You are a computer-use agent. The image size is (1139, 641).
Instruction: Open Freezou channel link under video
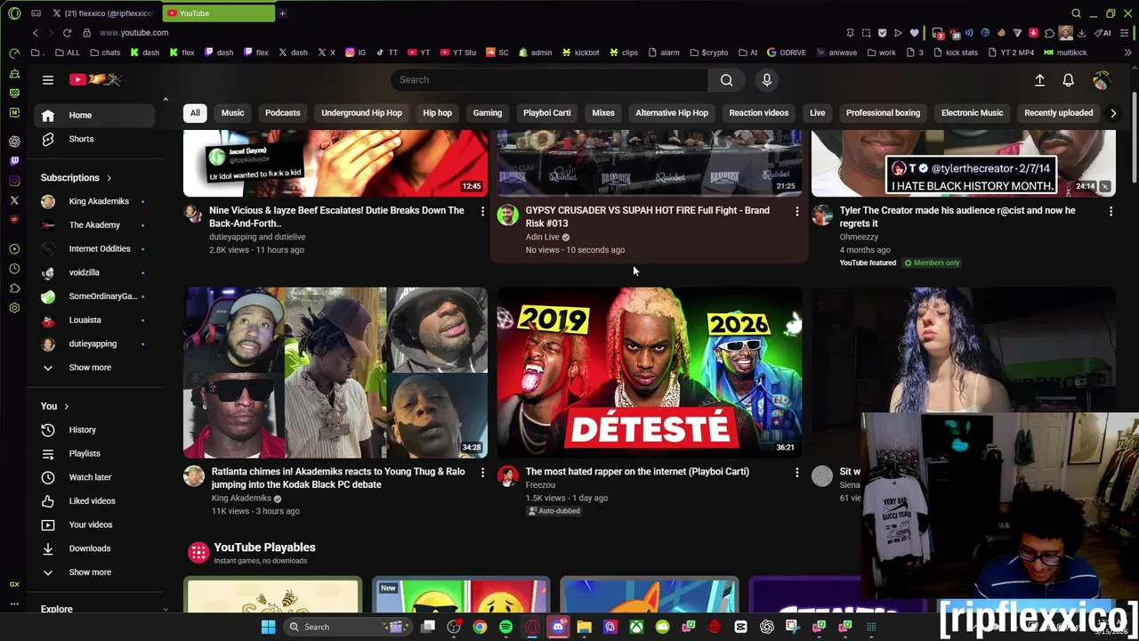tap(540, 485)
